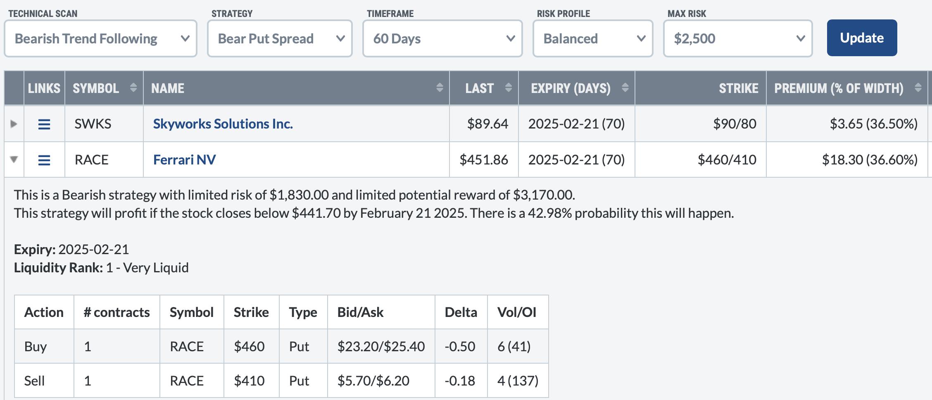This screenshot has height=400, width=932.
Task: Sort by Premium (% of Width) arrows
Action: click(918, 88)
